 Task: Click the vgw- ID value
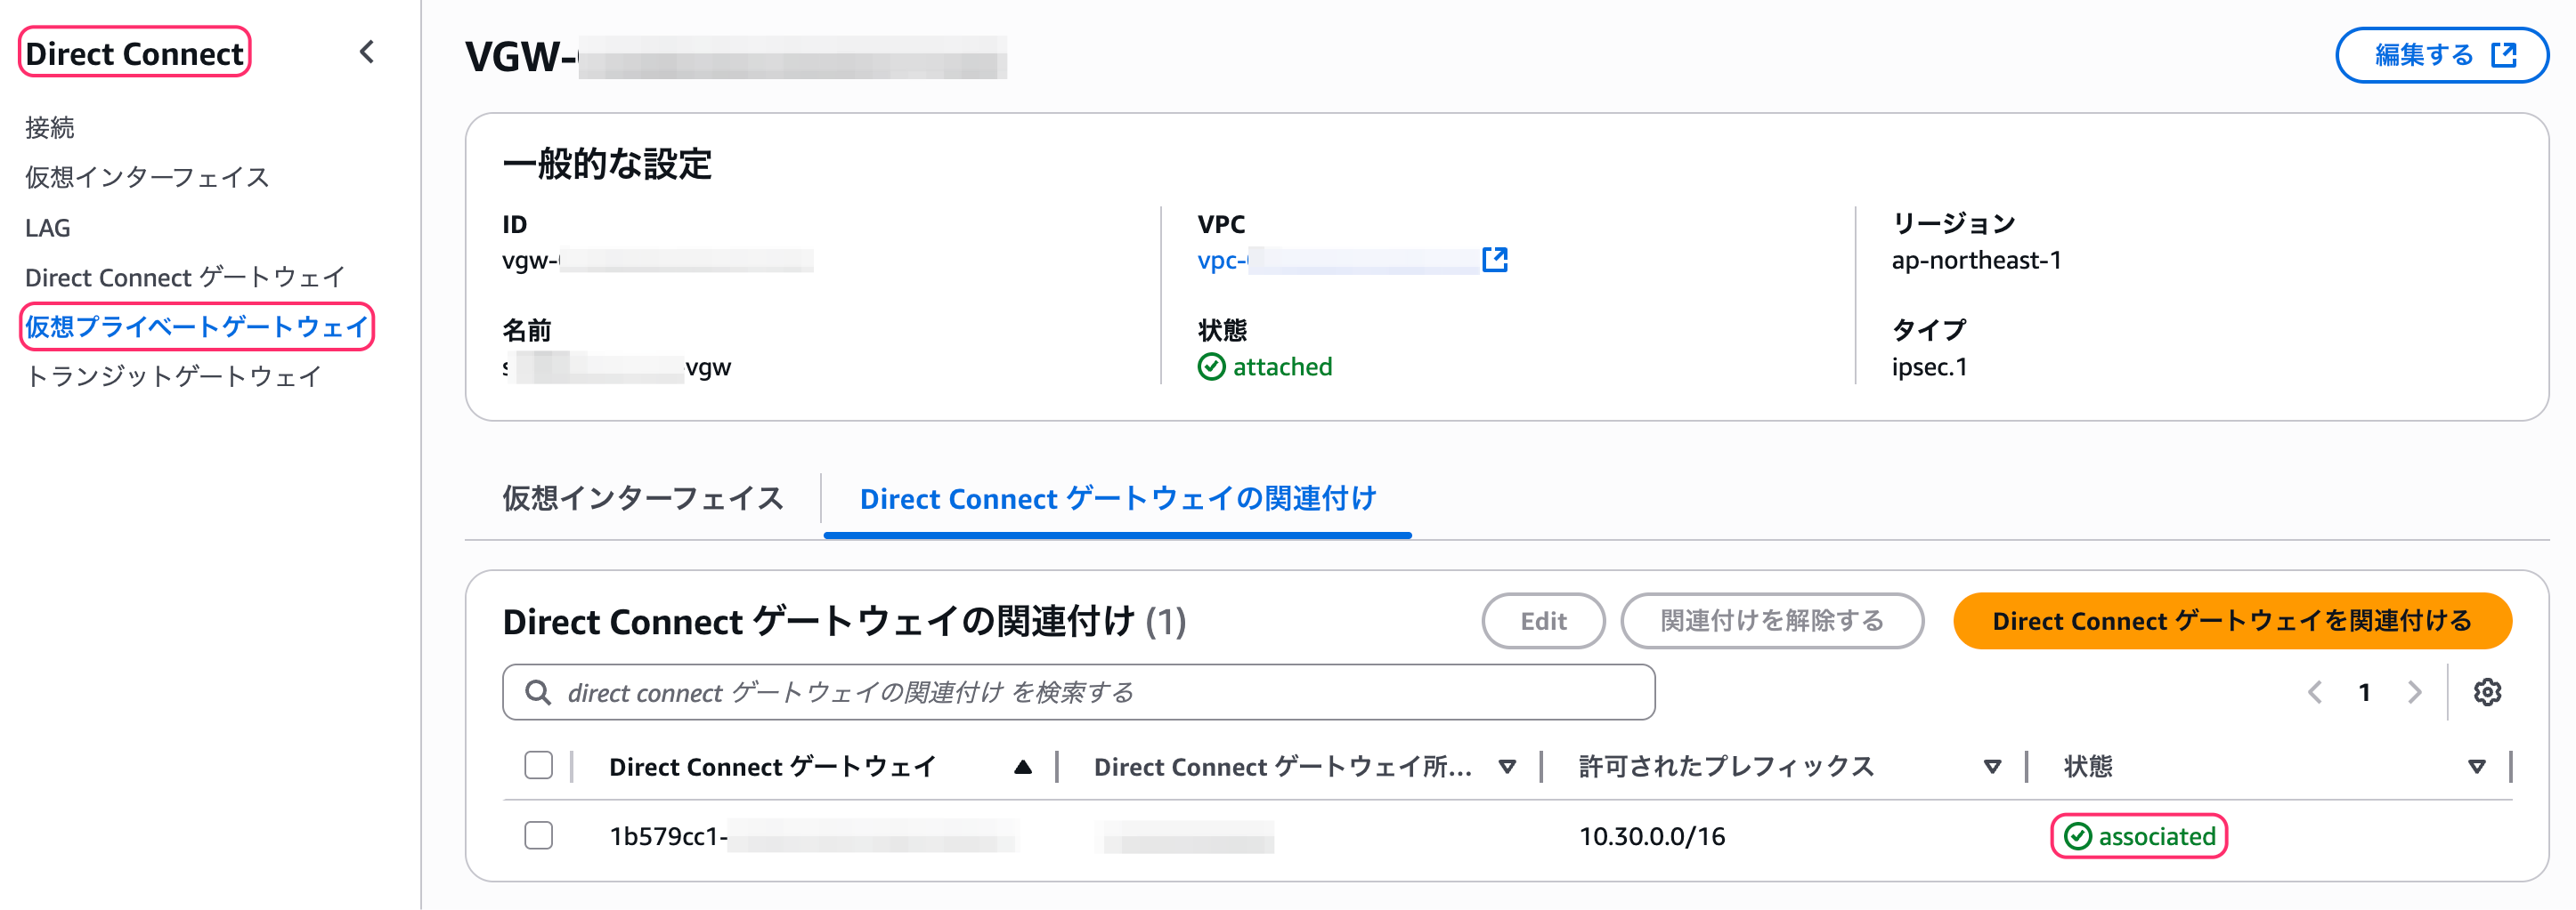coord(657,261)
